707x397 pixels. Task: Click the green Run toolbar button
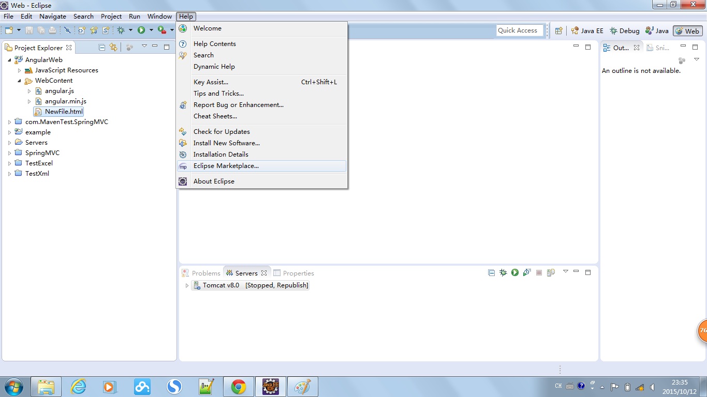coord(141,30)
